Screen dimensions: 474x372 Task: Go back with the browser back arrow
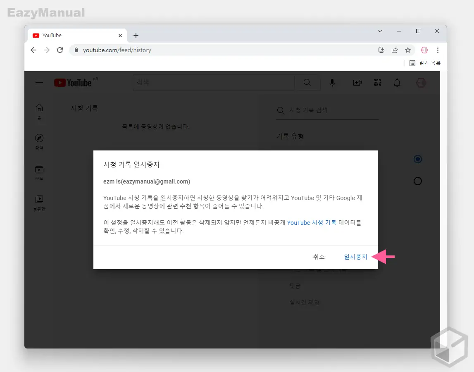pyautogui.click(x=33, y=50)
